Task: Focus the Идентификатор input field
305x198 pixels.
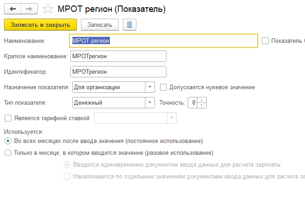Action: click(x=118, y=71)
